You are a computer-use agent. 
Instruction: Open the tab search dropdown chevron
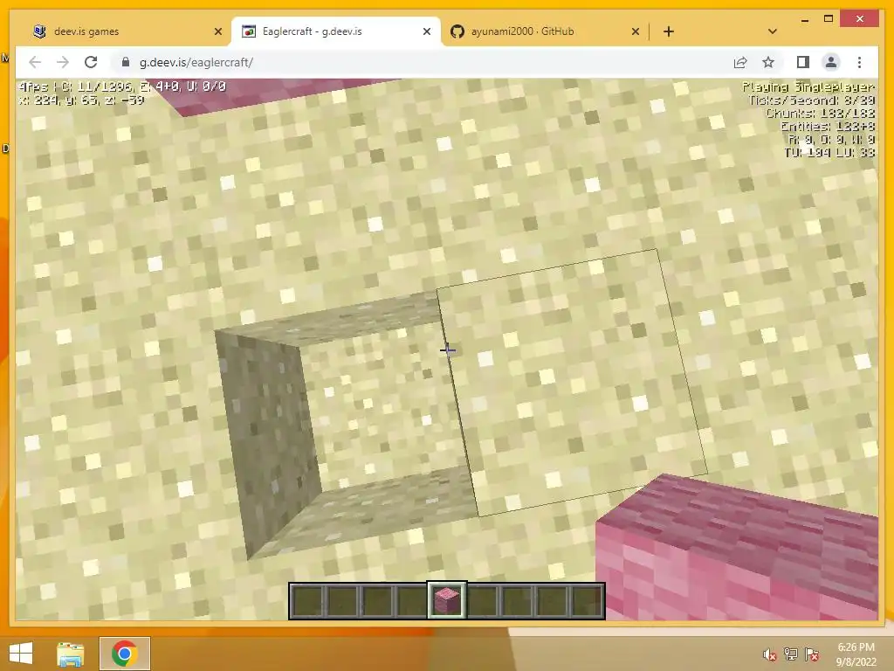click(x=773, y=32)
